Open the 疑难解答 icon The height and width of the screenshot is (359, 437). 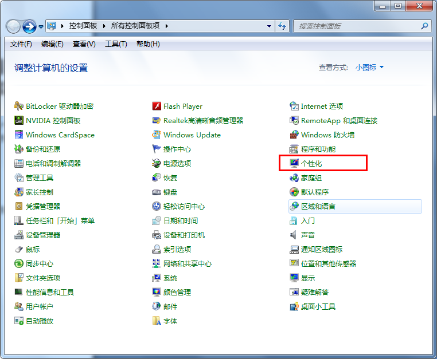[294, 292]
